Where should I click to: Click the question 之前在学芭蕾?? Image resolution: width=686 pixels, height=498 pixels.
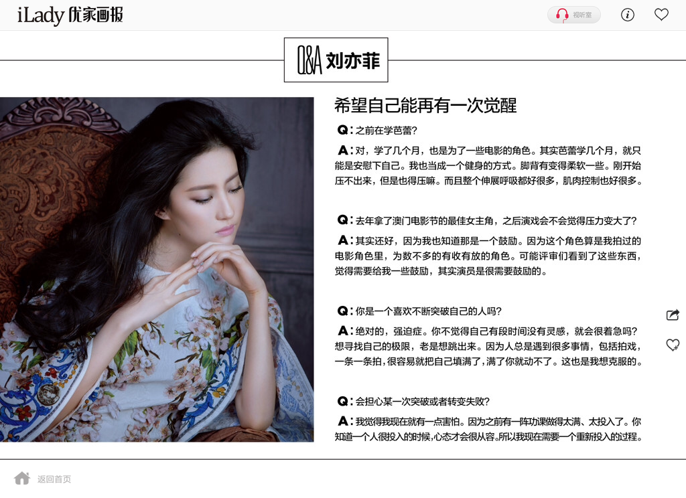pos(378,131)
